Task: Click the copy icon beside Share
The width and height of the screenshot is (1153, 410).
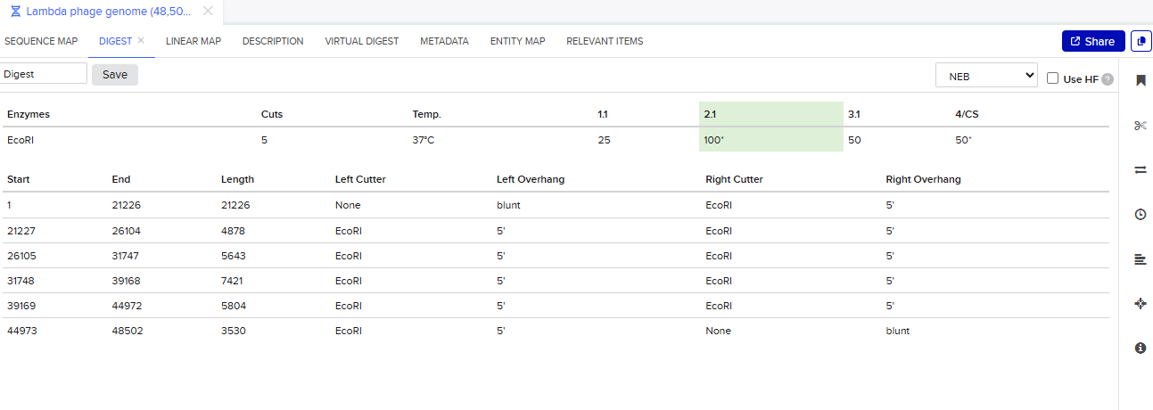Action: (x=1141, y=42)
